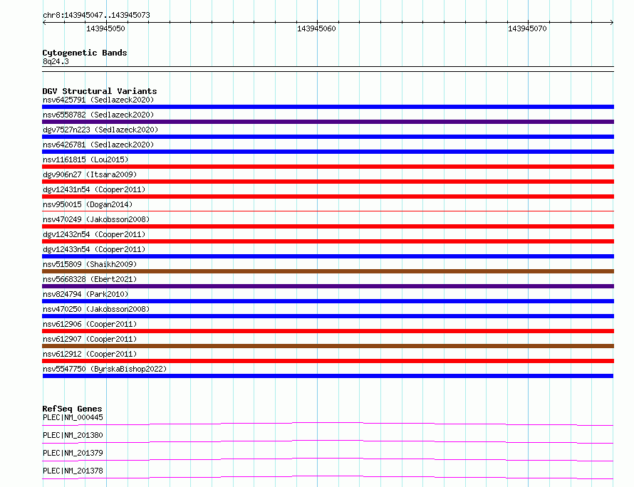Select the purple bar under nsv6558782
Screen dimensions: 634x487
328,122
